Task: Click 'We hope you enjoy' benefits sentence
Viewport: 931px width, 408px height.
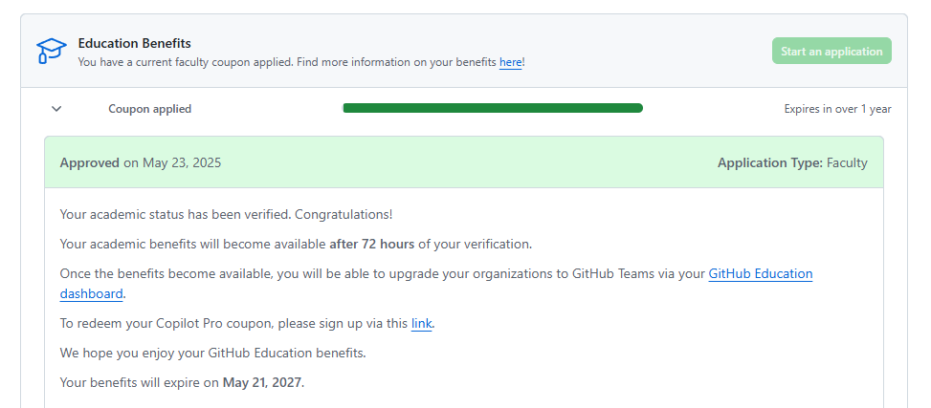Action: pyautogui.click(x=212, y=354)
